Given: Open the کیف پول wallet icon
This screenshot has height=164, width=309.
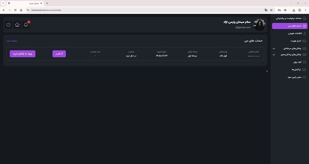Looking at the screenshot, I should pyautogui.click(x=305, y=62).
